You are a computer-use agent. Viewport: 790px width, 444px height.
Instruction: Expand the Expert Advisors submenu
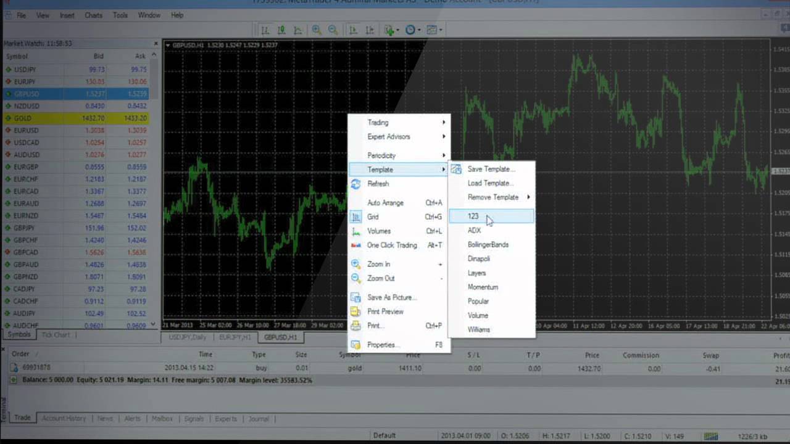point(399,137)
